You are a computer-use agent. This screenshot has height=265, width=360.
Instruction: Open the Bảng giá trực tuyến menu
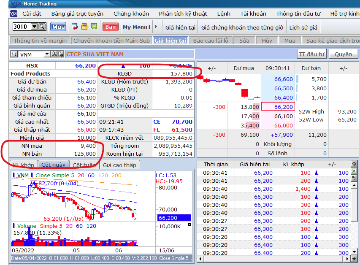click(77, 14)
